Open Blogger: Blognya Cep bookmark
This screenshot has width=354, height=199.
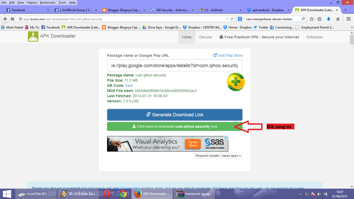[121, 27]
